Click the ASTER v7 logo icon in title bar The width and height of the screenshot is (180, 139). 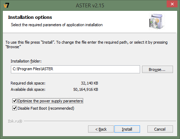[6, 6]
